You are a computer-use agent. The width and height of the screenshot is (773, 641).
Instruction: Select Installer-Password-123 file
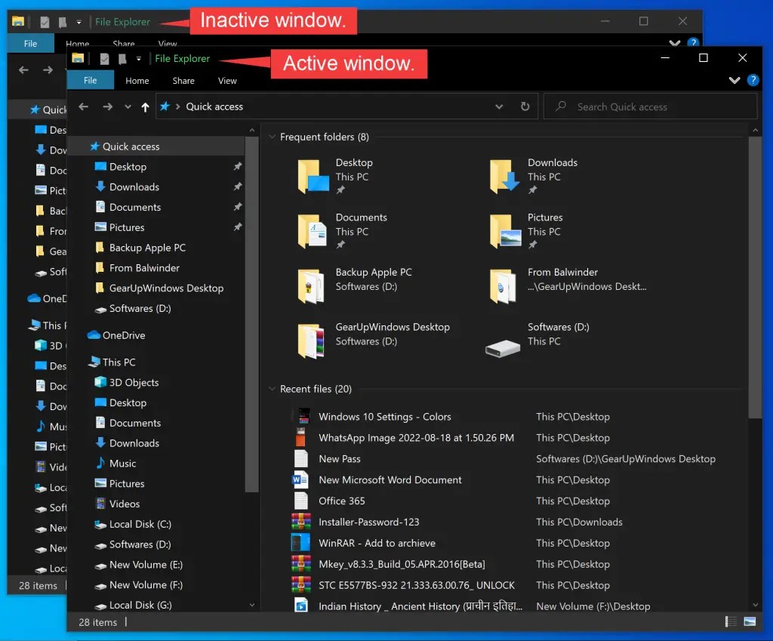point(368,522)
